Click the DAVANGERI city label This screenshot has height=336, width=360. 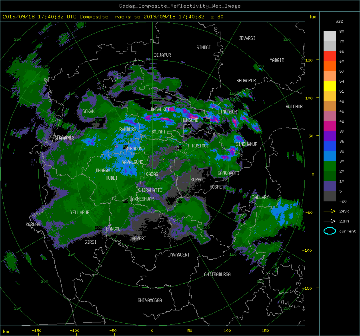pos(179,255)
